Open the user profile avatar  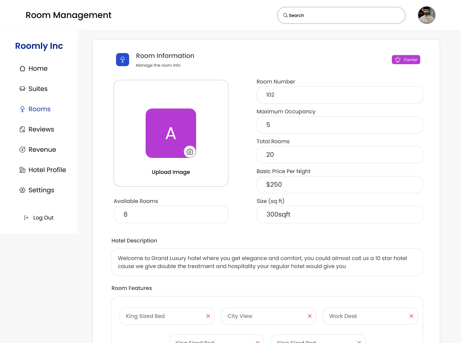(x=427, y=15)
